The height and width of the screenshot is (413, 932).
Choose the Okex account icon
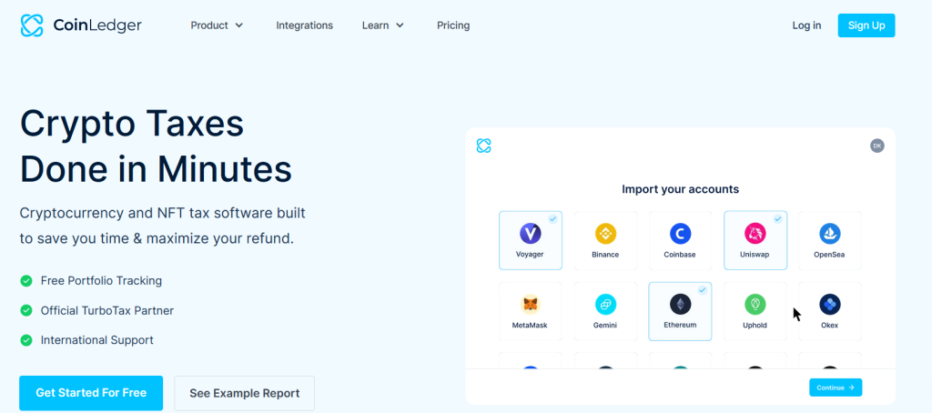tap(830, 305)
